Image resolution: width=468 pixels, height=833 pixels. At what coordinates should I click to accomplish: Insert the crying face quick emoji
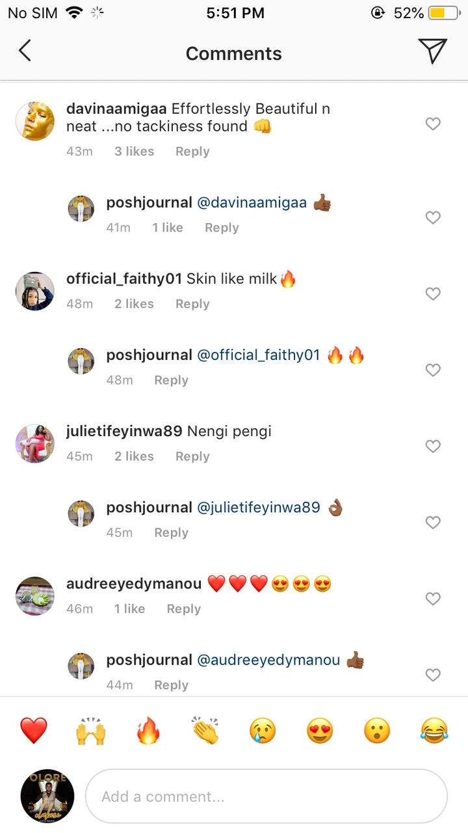(263, 731)
